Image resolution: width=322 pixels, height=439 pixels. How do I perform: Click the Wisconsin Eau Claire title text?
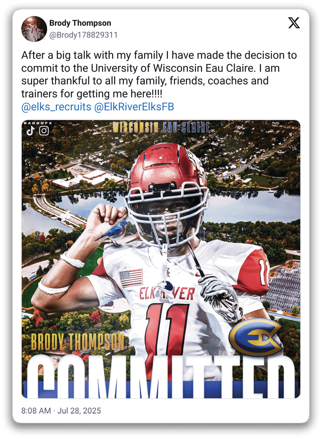pos(161,128)
